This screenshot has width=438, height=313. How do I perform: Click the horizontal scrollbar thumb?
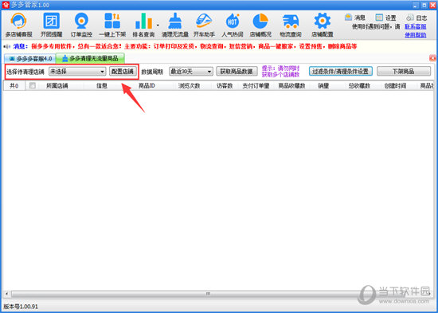point(208,294)
